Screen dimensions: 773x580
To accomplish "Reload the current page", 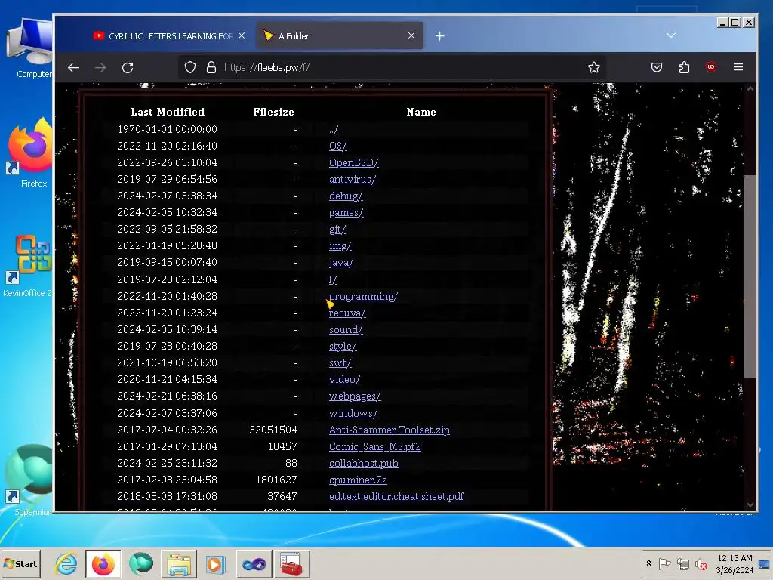I will (128, 67).
